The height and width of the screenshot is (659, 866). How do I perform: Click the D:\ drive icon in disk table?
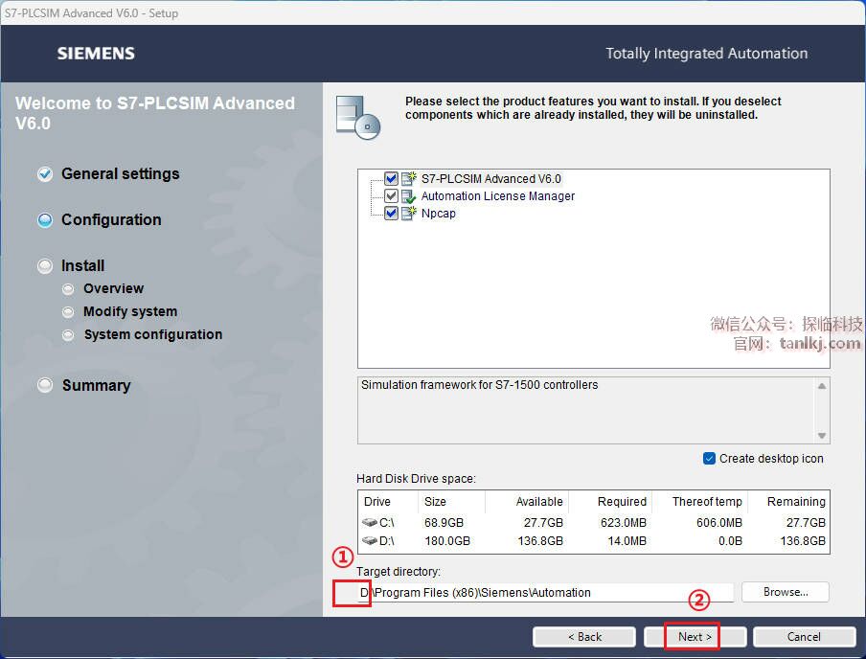tap(370, 540)
